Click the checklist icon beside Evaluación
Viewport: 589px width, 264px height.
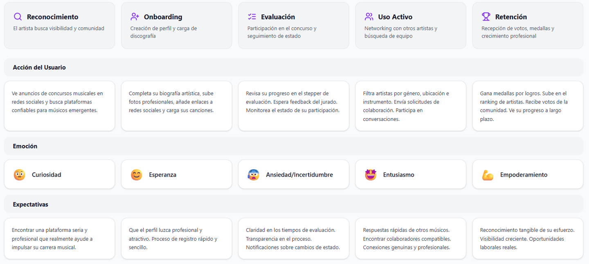[x=252, y=17]
